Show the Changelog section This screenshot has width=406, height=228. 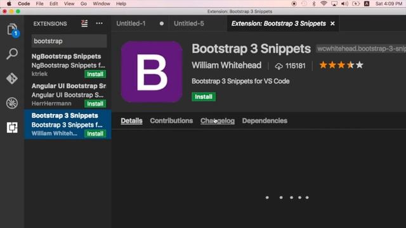click(218, 121)
